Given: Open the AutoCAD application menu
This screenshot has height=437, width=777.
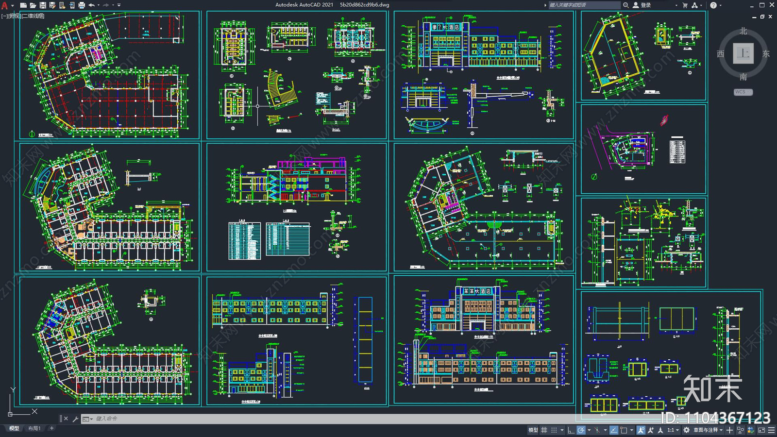Looking at the screenshot, I should (x=5, y=5).
